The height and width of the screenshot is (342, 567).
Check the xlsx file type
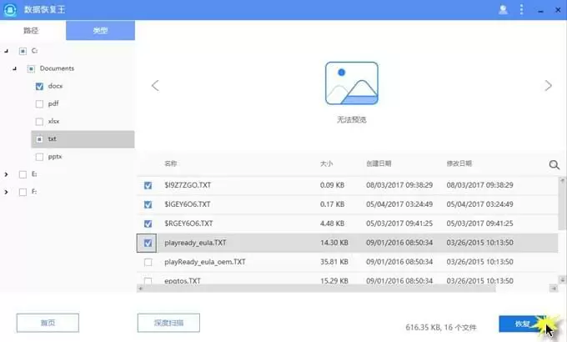point(39,121)
